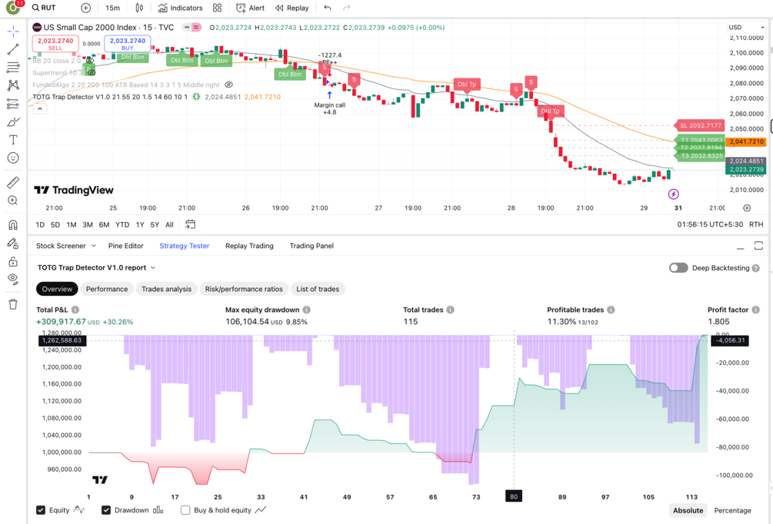Set the chart range to 1D
This screenshot has height=524, width=773.
coord(40,224)
